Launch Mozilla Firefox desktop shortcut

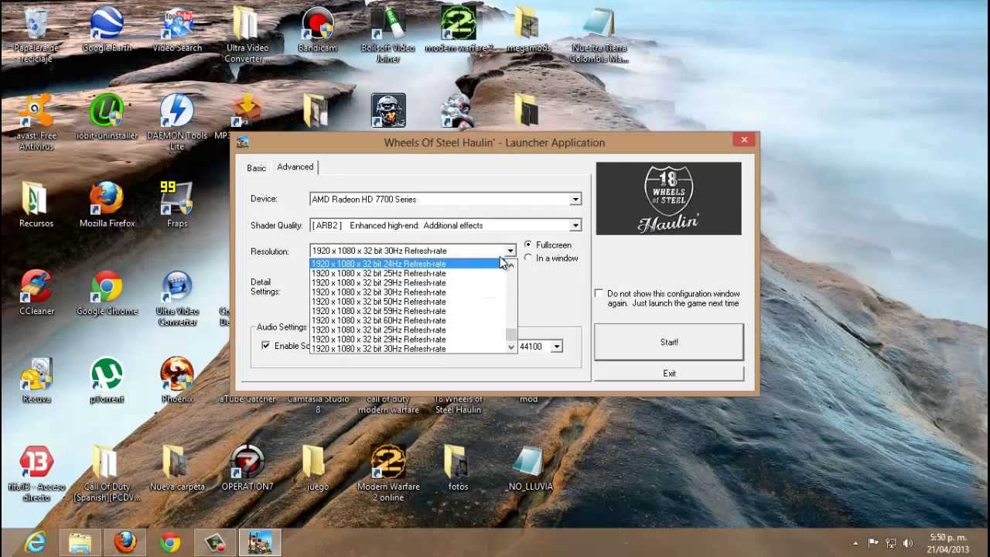tap(107, 206)
